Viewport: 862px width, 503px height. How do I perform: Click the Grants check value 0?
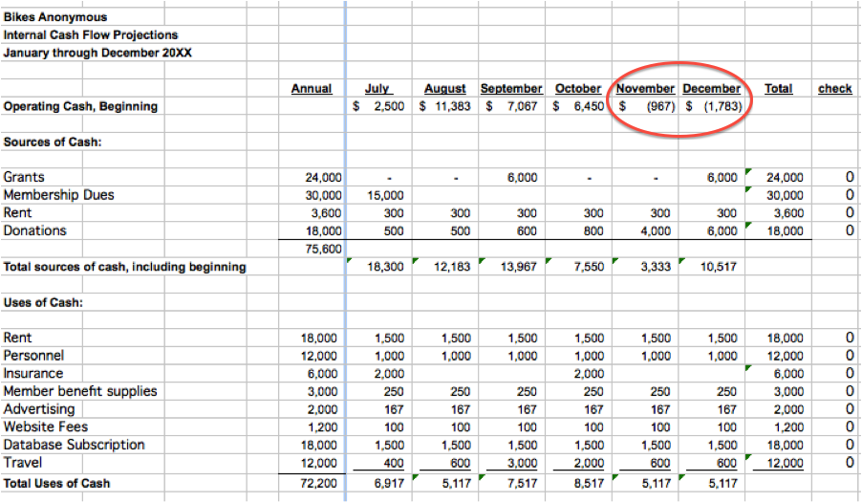tap(850, 177)
